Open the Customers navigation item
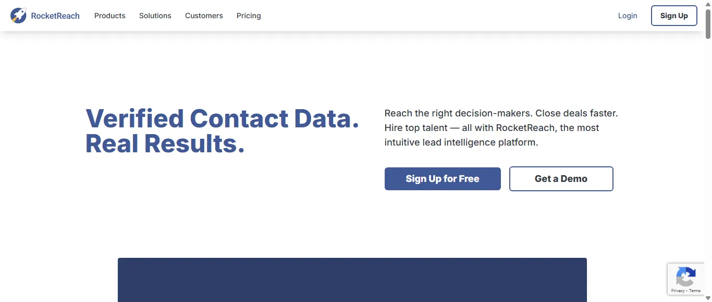 click(x=204, y=16)
